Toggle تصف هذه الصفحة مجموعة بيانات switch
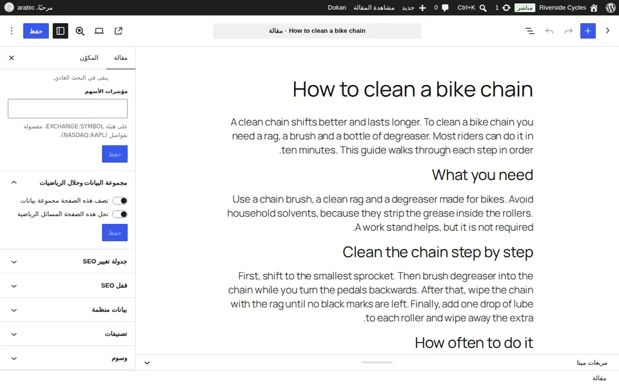Image resolution: width=619 pixels, height=386 pixels. coord(120,201)
